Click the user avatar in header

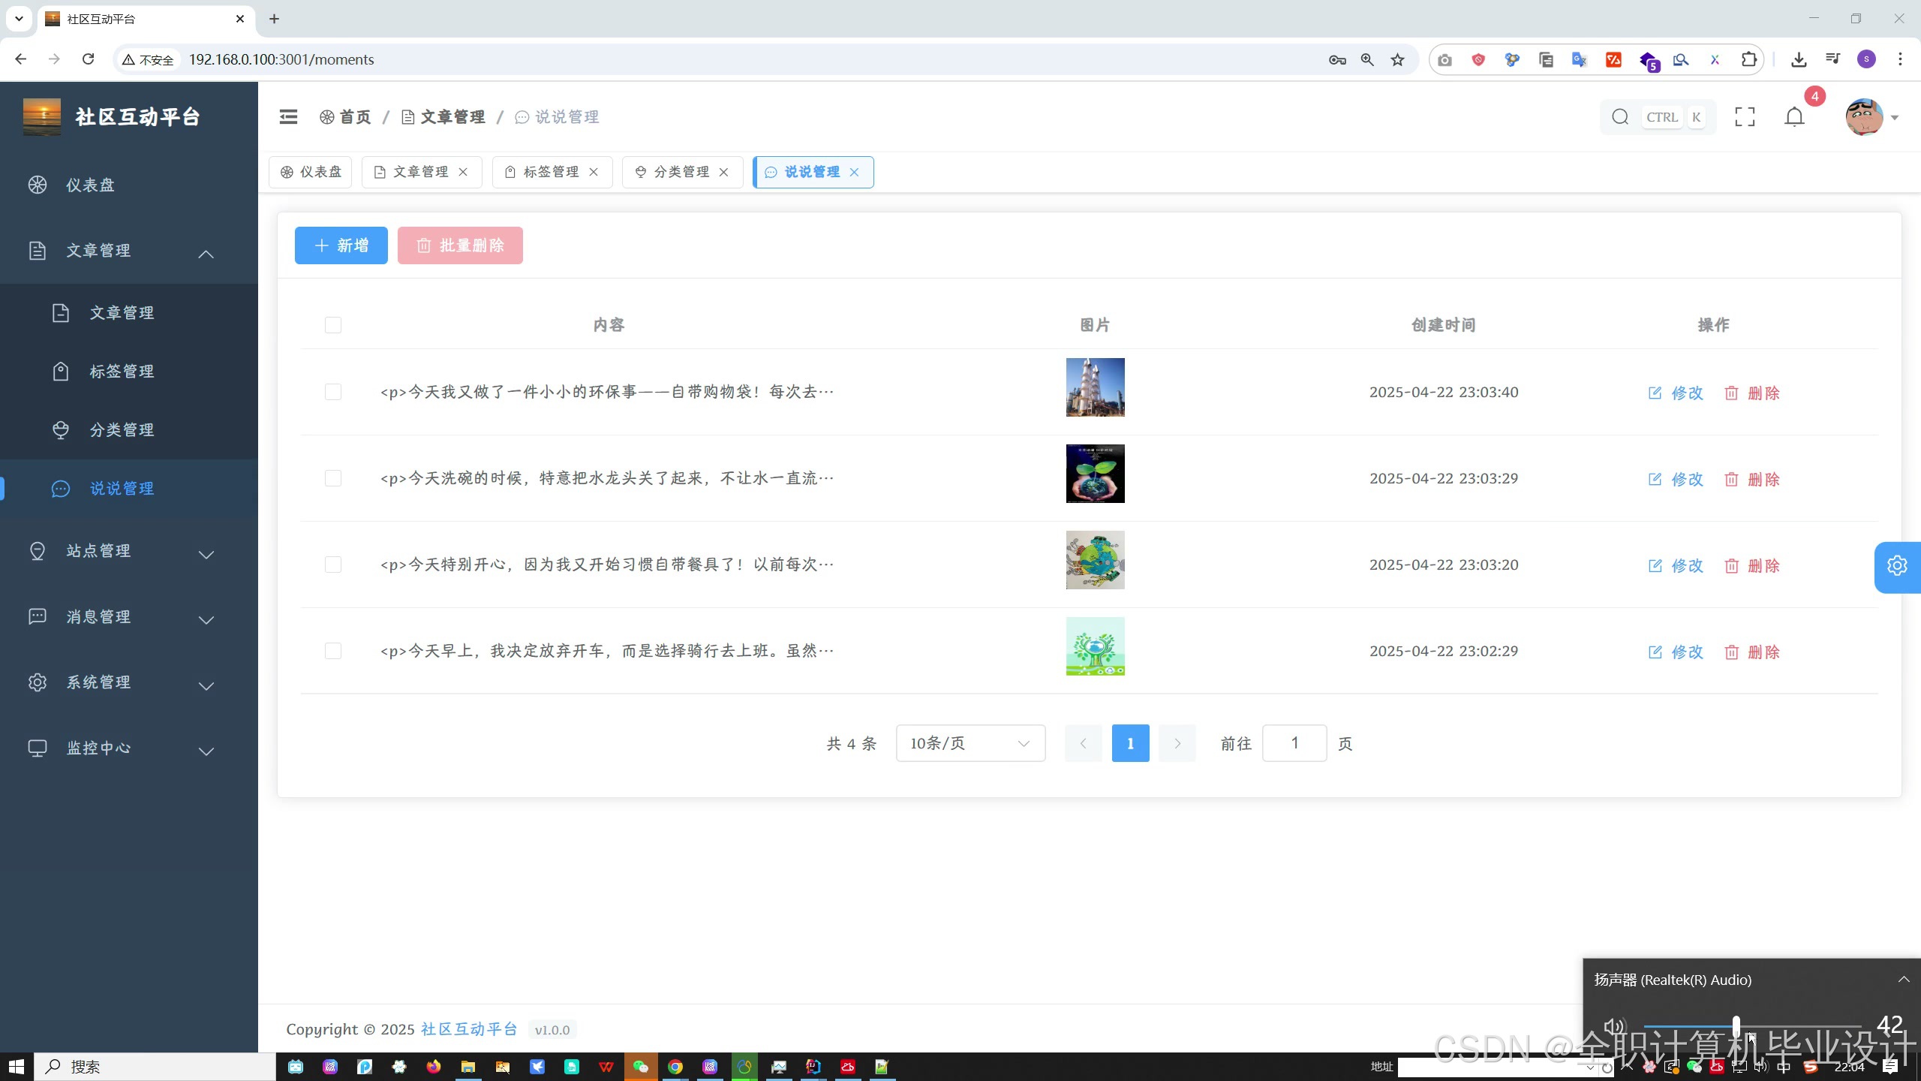tap(1864, 117)
